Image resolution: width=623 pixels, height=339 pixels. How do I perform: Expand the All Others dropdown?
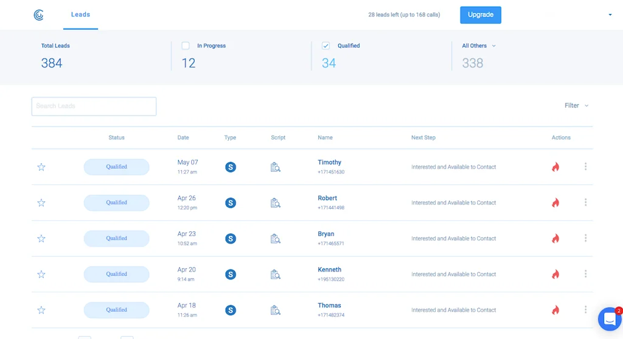click(479, 46)
